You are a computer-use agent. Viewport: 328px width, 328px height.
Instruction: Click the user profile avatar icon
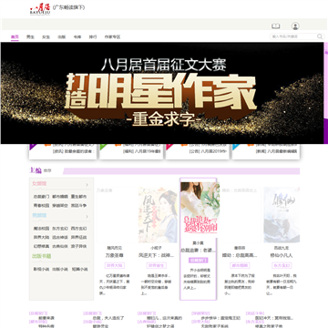[295, 26]
